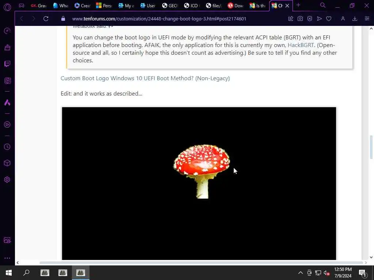The image size is (374, 280).
Task: Click the red mushroom boot logo image
Action: pos(199,183)
